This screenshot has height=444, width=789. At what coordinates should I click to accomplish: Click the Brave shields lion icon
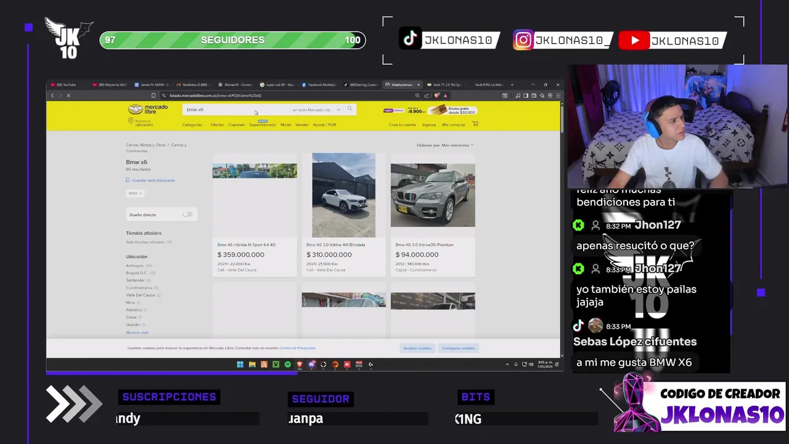(x=437, y=96)
